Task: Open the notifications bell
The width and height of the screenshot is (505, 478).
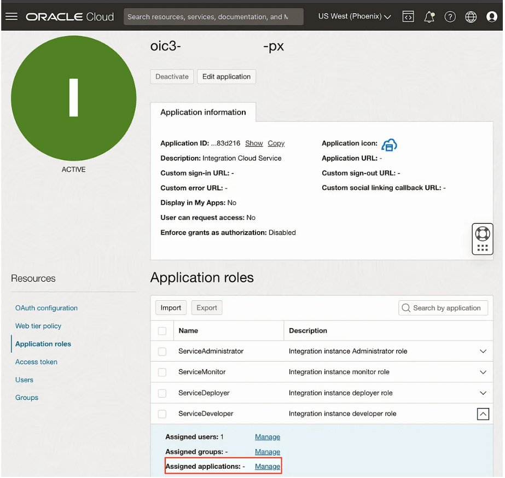Action: pos(429,16)
